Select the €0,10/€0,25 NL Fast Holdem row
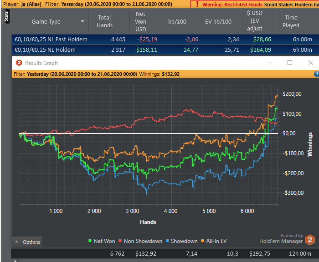319x262 pixels. (x=165, y=40)
